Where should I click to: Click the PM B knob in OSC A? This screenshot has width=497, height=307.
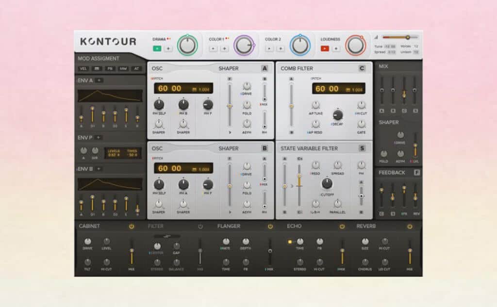pos(183,104)
